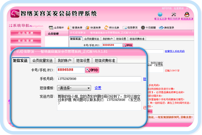Image resolution: width=202 pixels, height=135 pixels.
Task: Switch to 会员批量发送 tab in the enlarged view
Action: click(42, 60)
